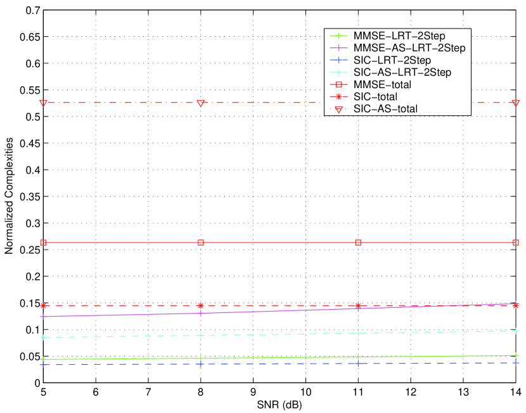The height and width of the screenshot is (413, 526).
Task: Click the SNR (dB) x-axis label
Action: 279,405
